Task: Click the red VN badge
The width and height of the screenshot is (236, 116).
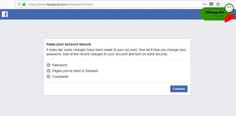Action: point(230,19)
